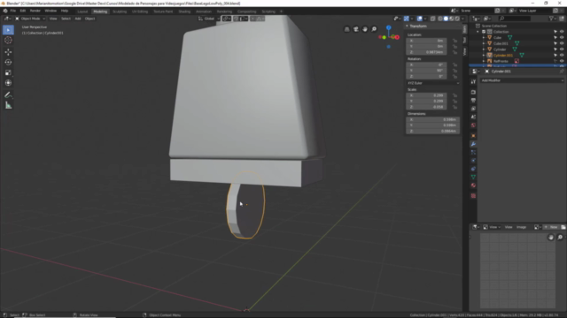Open the viewport Add menu
This screenshot has height=318, width=567.
[x=78, y=19]
